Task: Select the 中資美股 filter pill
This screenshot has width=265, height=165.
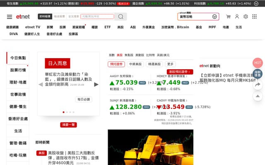Action: pyautogui.click(x=135, y=64)
